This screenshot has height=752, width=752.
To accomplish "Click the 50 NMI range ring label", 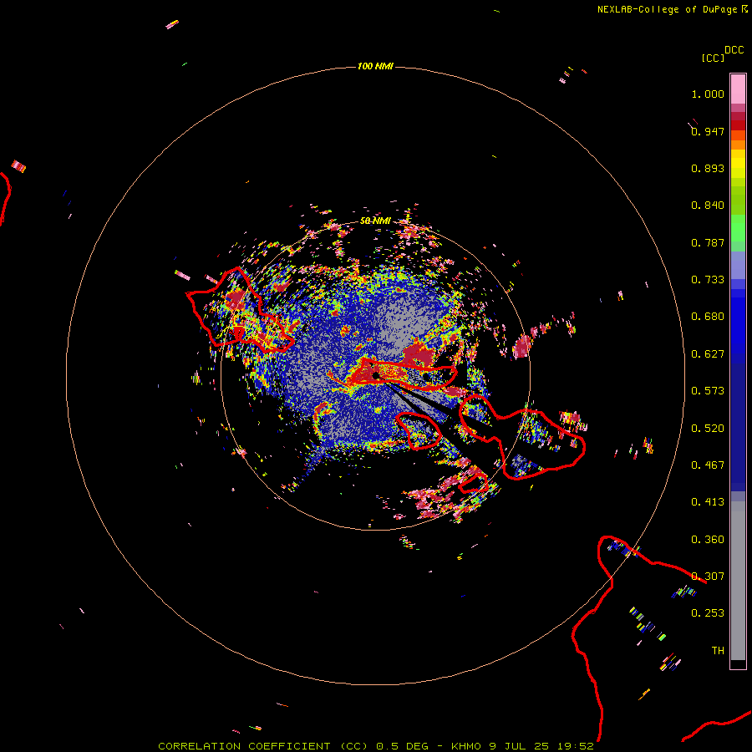I will tap(375, 221).
